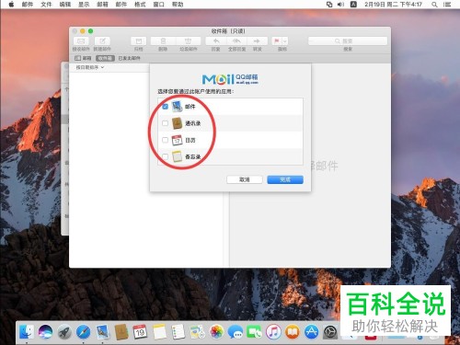460x345 pixels.
Task: Open Siri from the Dock
Action: click(x=45, y=332)
